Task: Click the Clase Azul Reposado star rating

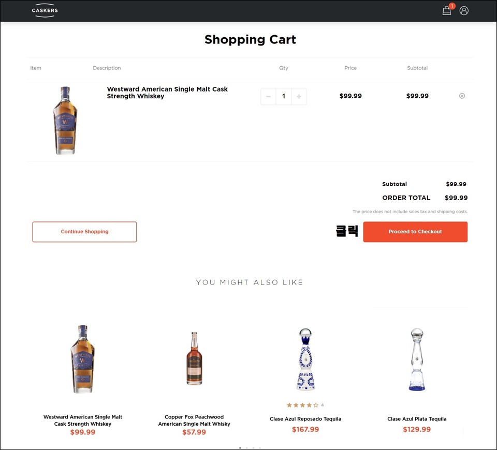Action: [x=302, y=405]
